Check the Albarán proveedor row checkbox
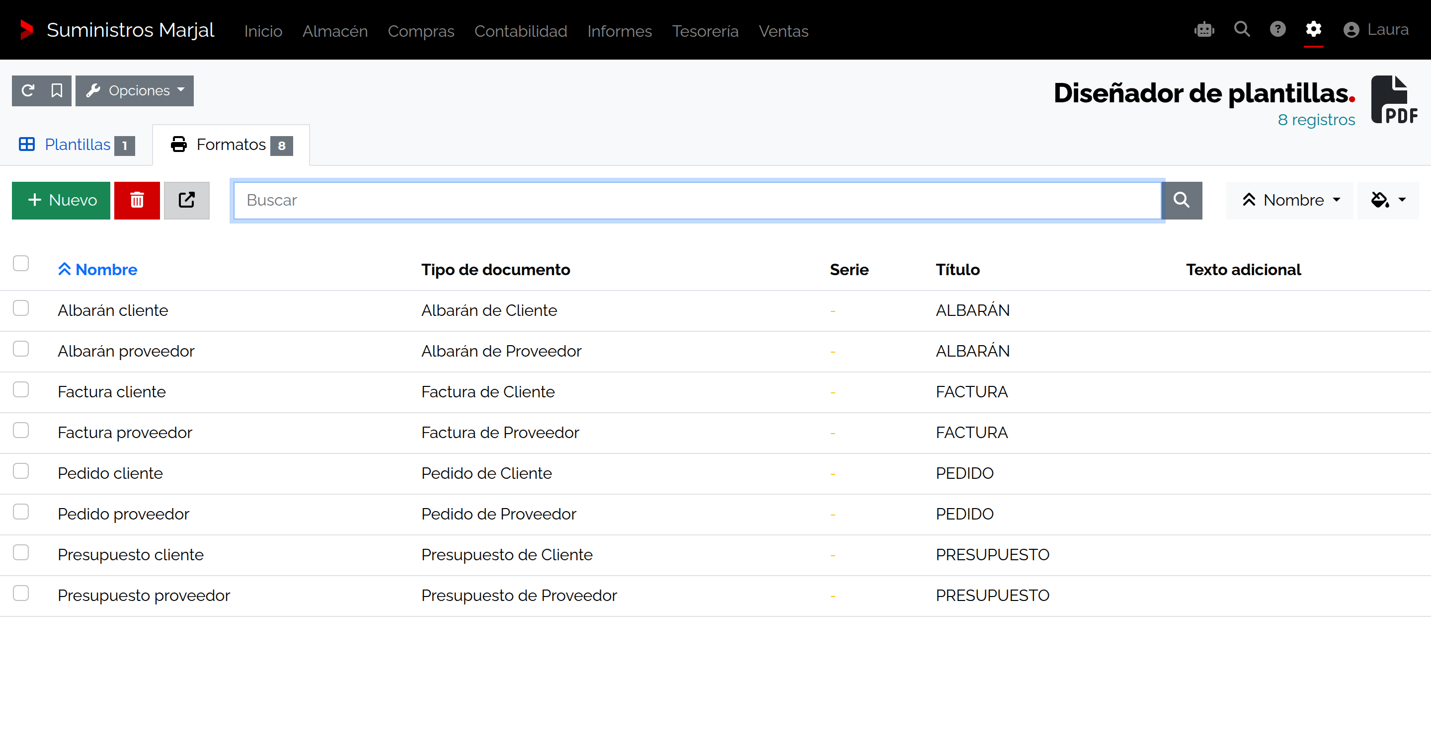Screen dimensions: 1431x745 click(21, 349)
